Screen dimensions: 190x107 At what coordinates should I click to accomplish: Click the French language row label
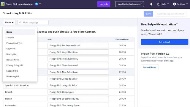click(9, 99)
